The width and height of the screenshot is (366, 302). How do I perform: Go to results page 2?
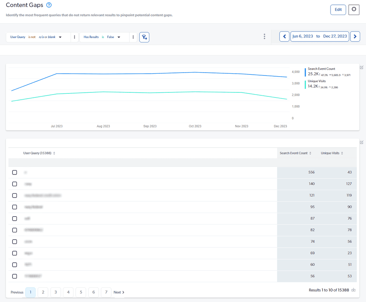[x=43, y=292]
